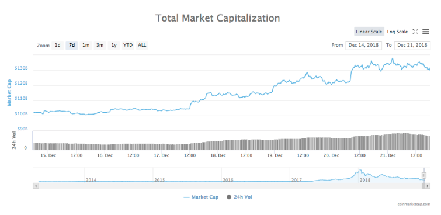Viewport: 441px width, 215px height.
Task: Open the chart hamburger menu
Action: click(426, 32)
